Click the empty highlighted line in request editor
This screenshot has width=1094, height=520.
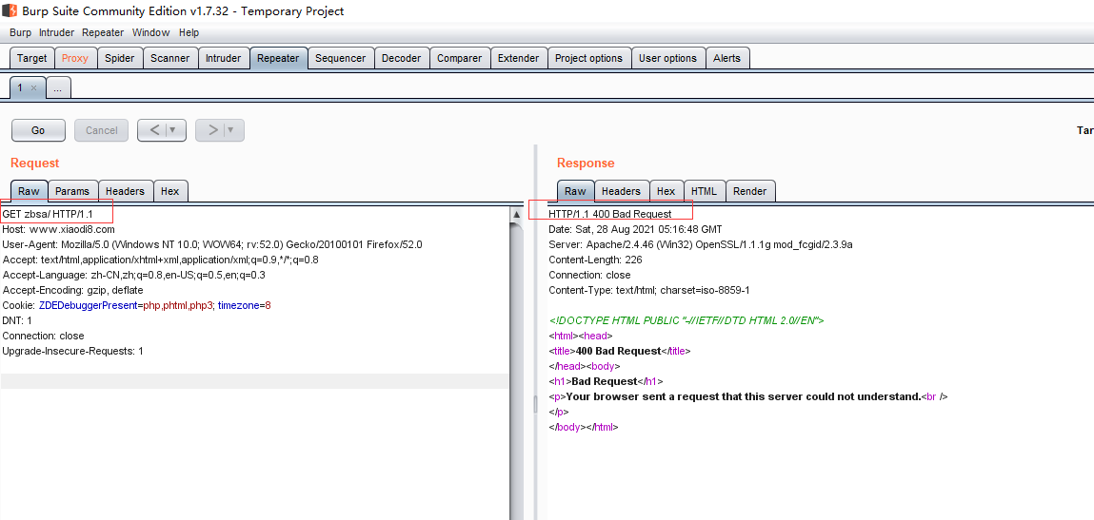click(254, 381)
